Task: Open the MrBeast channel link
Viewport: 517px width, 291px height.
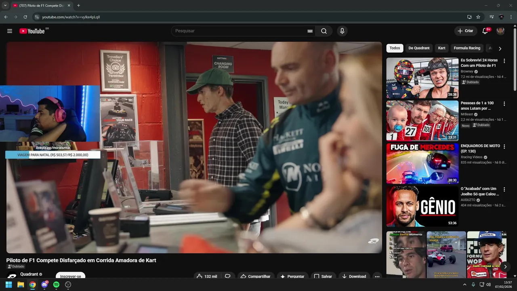Action: 467,114
